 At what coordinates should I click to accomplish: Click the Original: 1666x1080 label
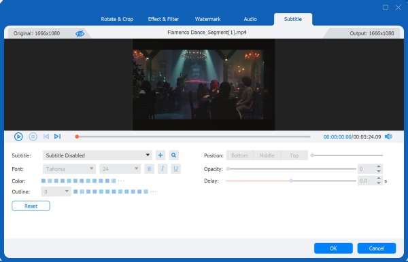tap(37, 33)
